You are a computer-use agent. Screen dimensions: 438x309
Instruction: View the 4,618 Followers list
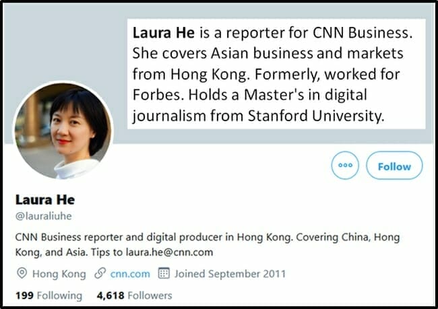(134, 296)
